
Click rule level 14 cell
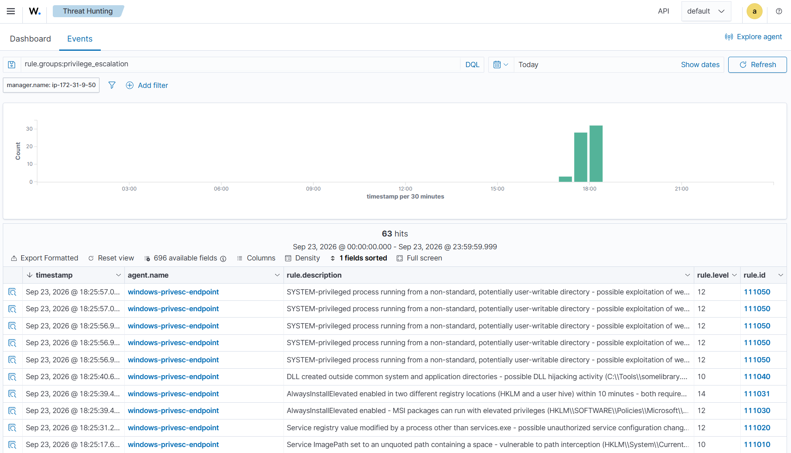click(x=717, y=394)
